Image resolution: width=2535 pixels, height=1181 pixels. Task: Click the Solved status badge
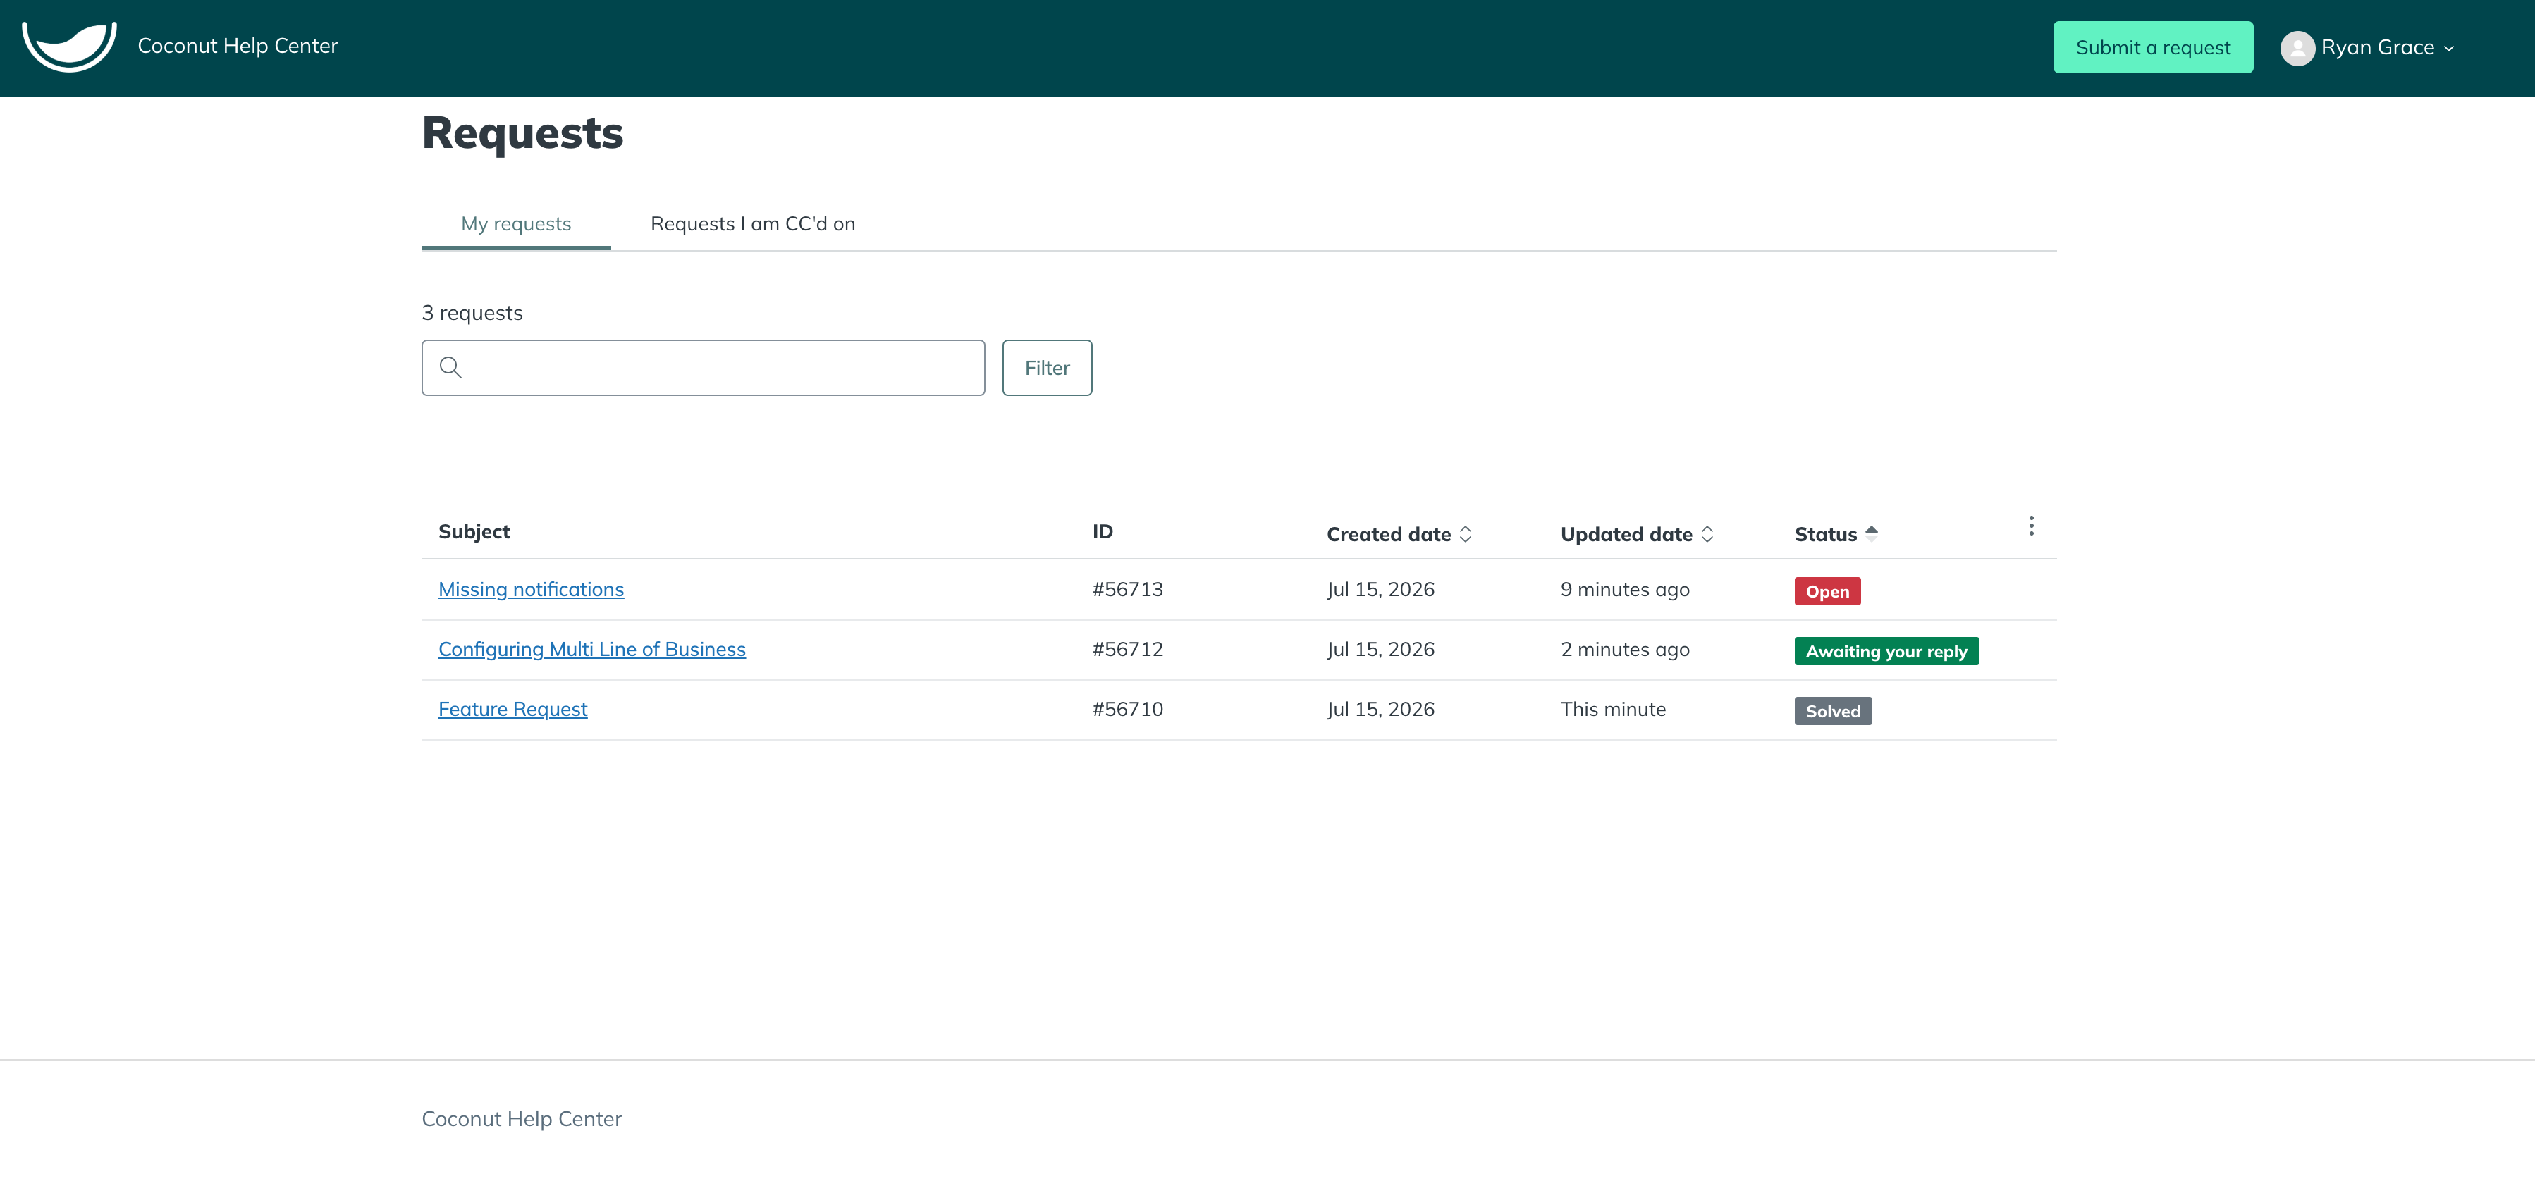coord(1832,711)
